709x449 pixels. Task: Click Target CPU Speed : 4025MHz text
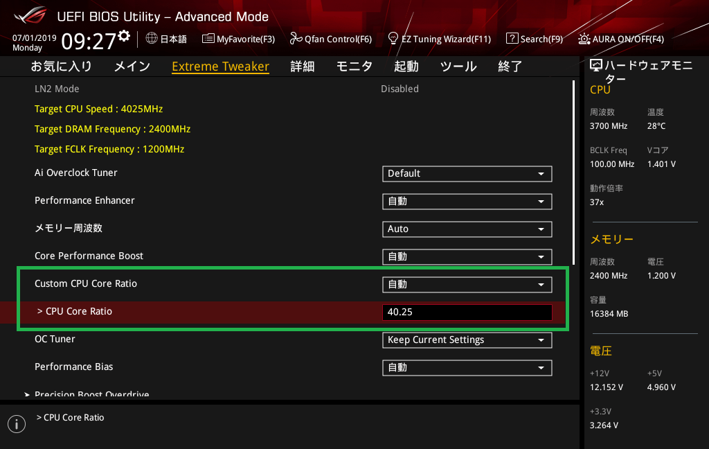tap(98, 109)
